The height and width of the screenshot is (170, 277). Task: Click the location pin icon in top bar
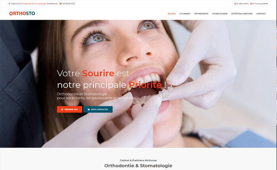pos(9,4)
